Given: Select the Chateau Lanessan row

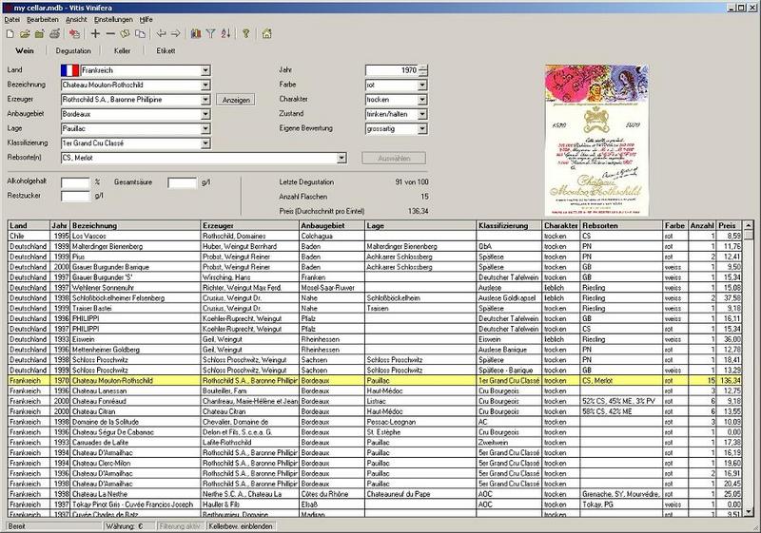Looking at the screenshot, I should tap(375, 390).
